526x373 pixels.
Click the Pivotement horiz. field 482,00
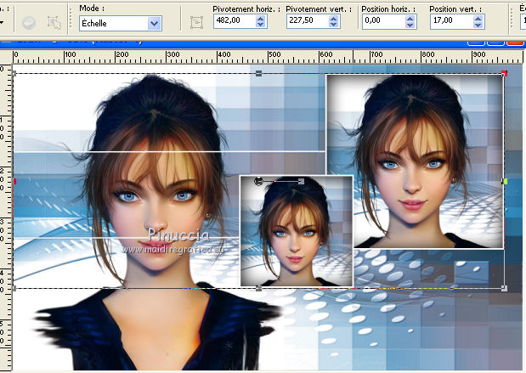point(235,20)
